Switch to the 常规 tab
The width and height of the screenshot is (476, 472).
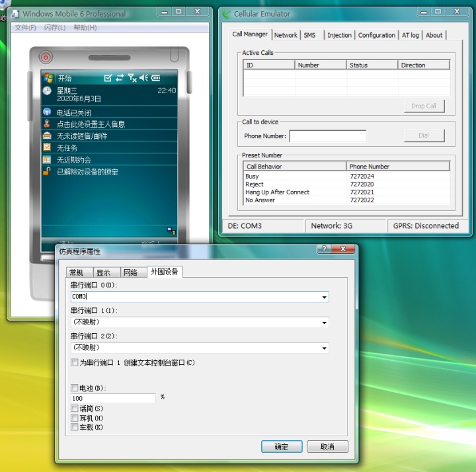click(x=79, y=272)
